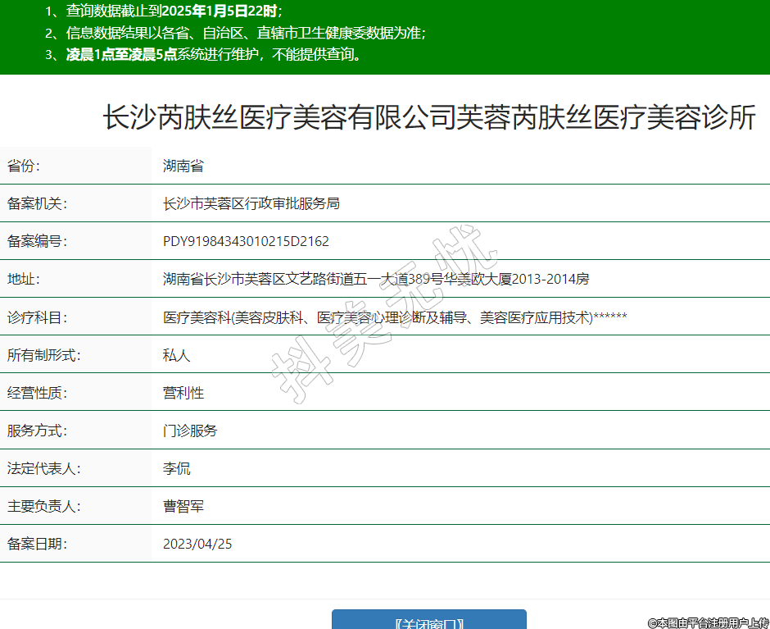The image size is (770, 629).
Task: Click the 关闭窗口 button
Action: coord(428,622)
